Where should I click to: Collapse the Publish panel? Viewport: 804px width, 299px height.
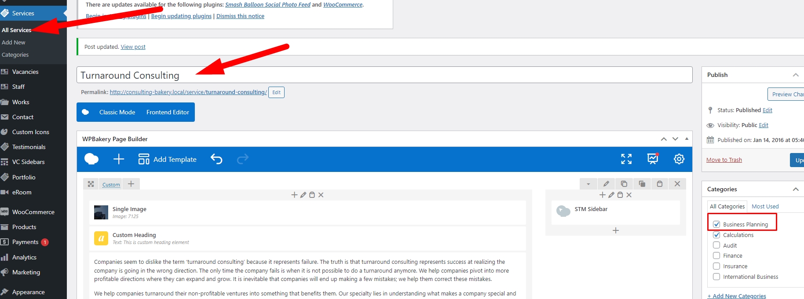[x=796, y=75]
